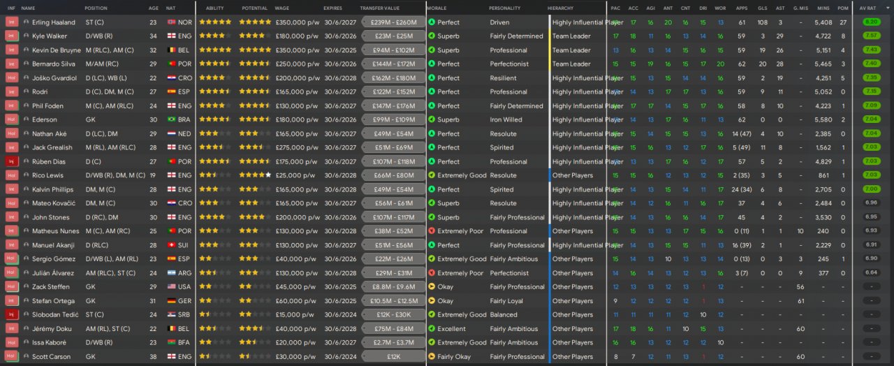Screen dimensions: 894x366
Task: Click the player info icon beside Jérémy Doku
Action: tap(26, 328)
